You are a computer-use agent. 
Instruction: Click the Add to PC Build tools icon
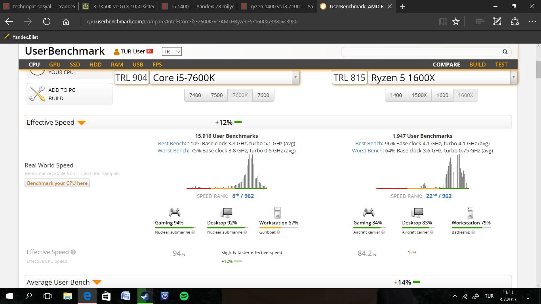(x=37, y=94)
